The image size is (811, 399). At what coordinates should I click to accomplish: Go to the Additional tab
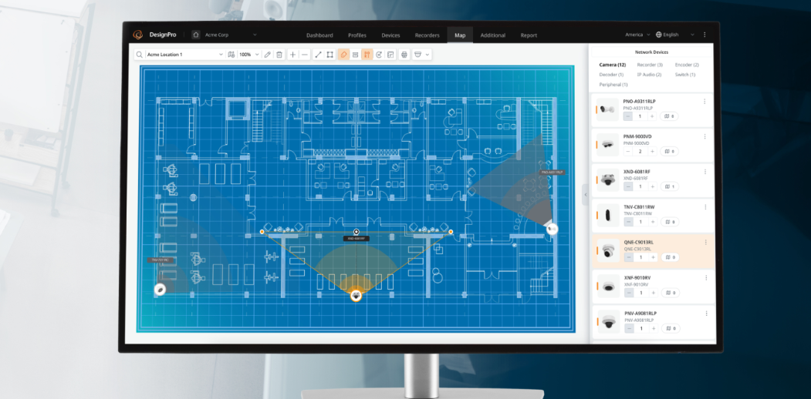coord(493,35)
